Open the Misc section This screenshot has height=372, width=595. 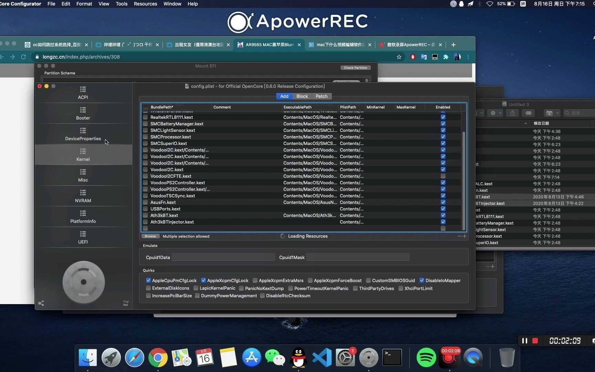83,175
